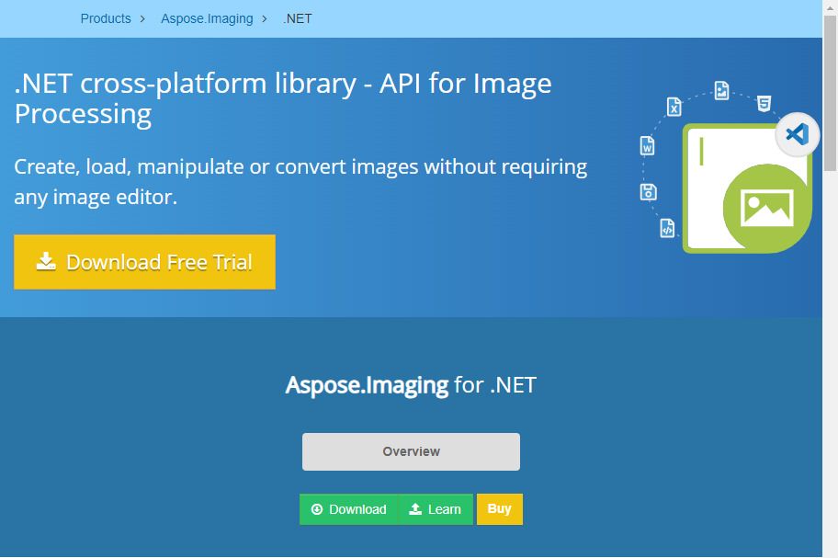The image size is (838, 558).
Task: Click the green Download button
Action: [x=348, y=509]
